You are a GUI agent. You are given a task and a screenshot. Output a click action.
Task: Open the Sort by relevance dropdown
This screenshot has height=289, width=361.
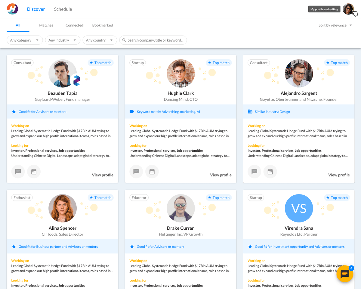335,25
